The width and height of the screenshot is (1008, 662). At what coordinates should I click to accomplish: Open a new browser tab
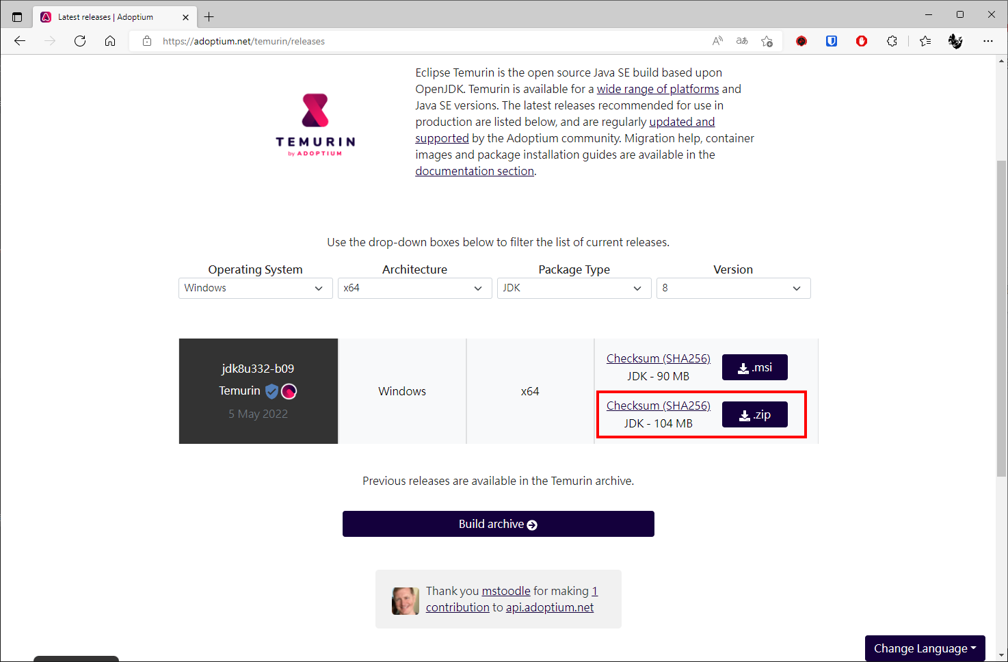coord(209,17)
